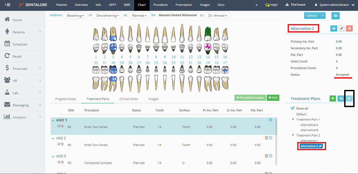Select the visit 2 radio button
This screenshot has height=174, width=358.
click(271, 138)
